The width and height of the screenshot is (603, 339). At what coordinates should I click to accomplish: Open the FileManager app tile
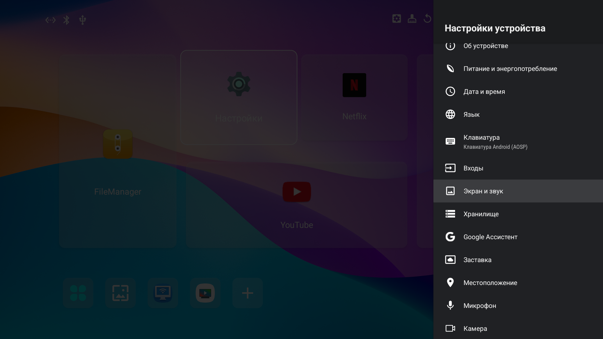118,151
